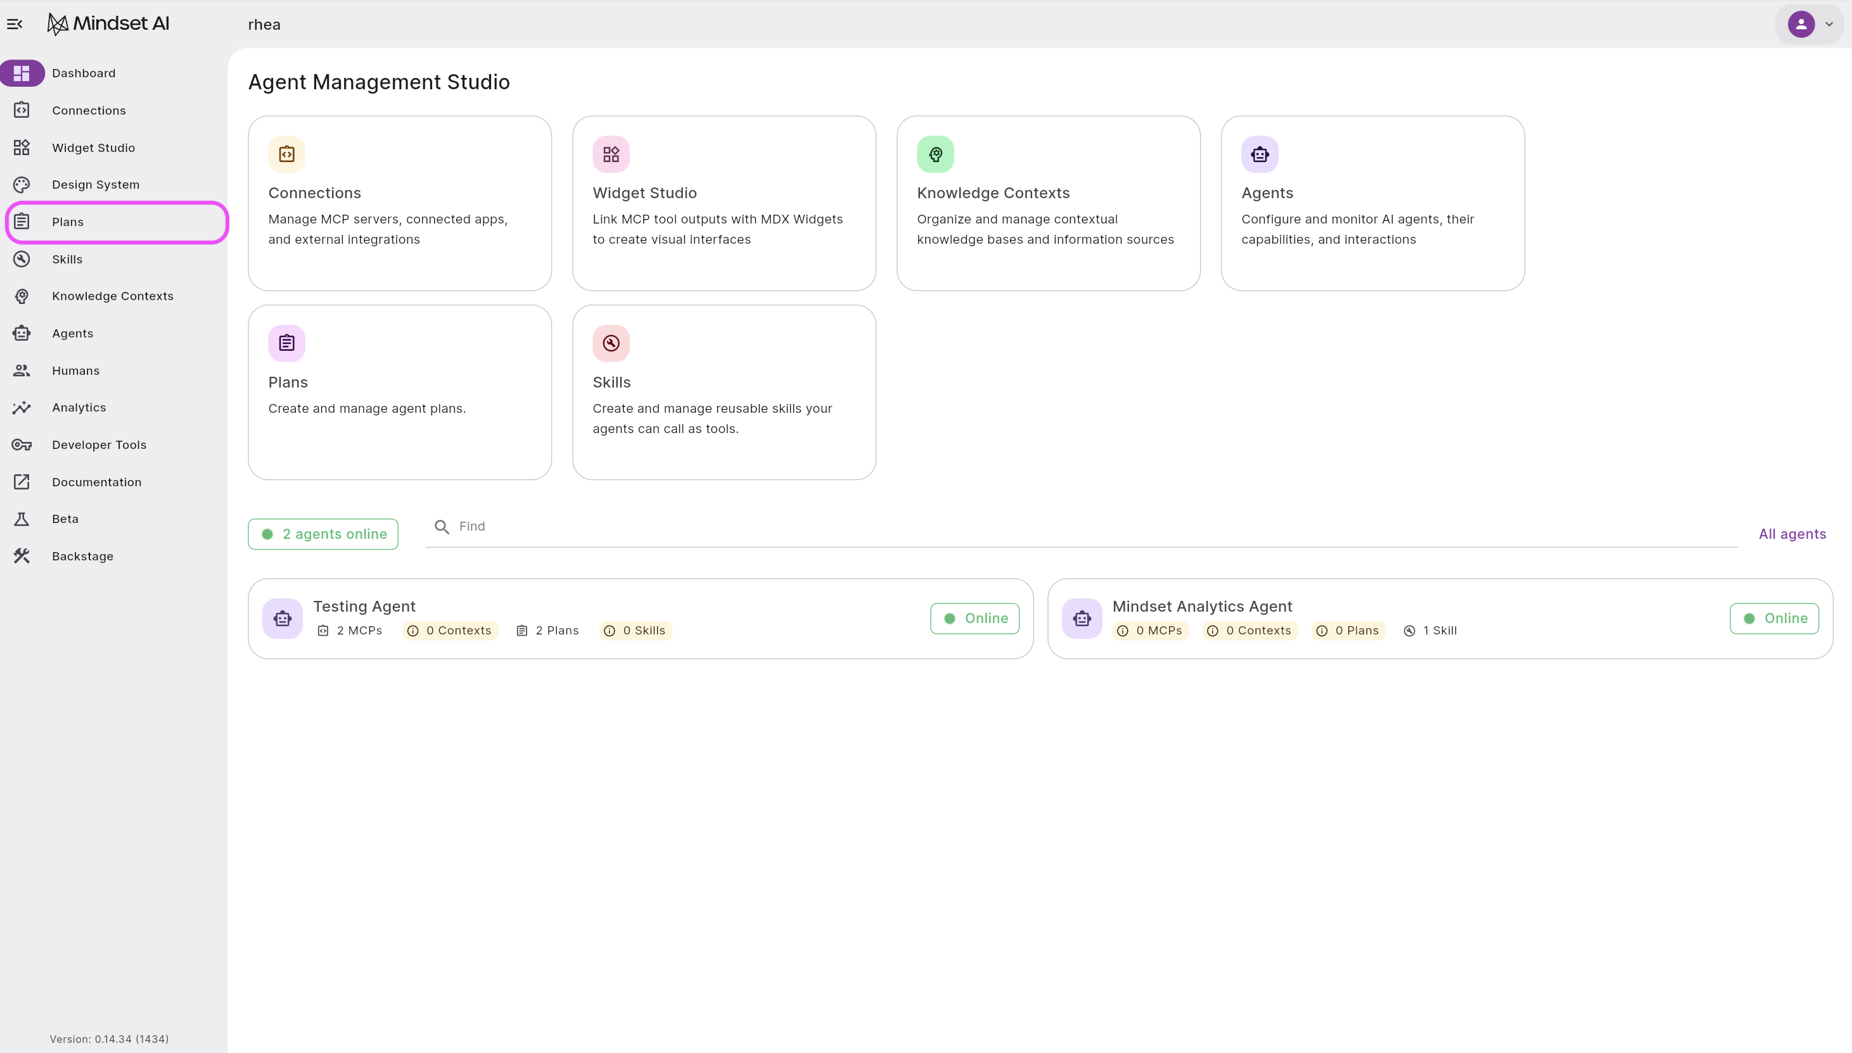Open the Skills sidebar icon
This screenshot has height=1053, width=1852.
pos(22,259)
